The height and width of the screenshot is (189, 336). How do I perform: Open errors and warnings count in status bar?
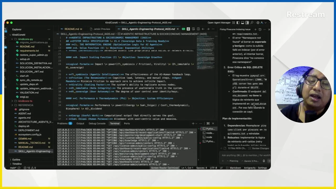30,168
